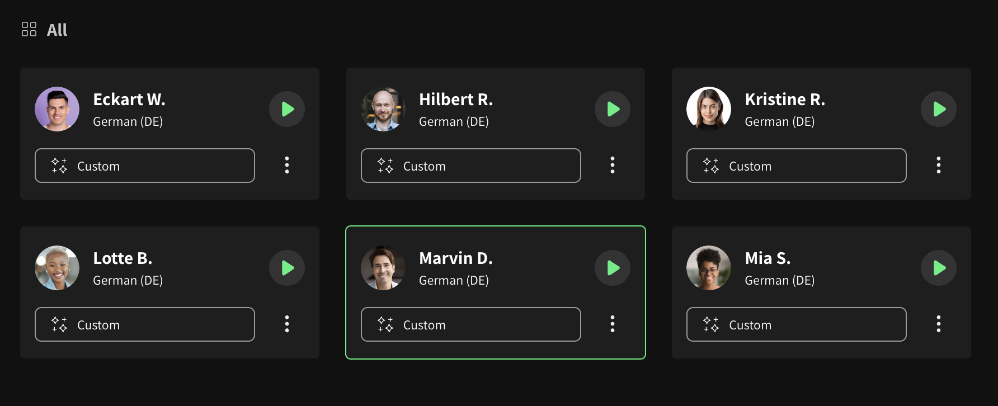Open the three-dot menu for Mia S.
Screen dimensions: 998x406
pyautogui.click(x=939, y=324)
